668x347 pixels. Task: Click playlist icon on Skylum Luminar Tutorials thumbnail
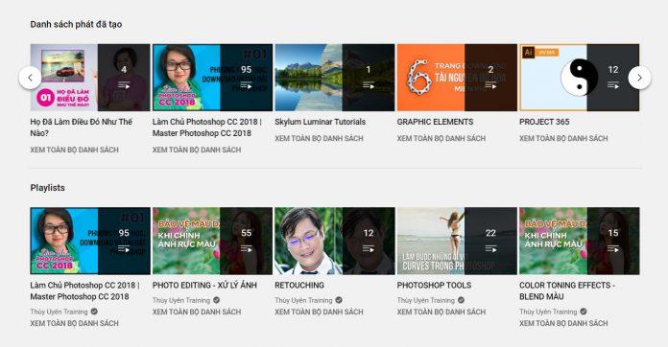click(369, 85)
